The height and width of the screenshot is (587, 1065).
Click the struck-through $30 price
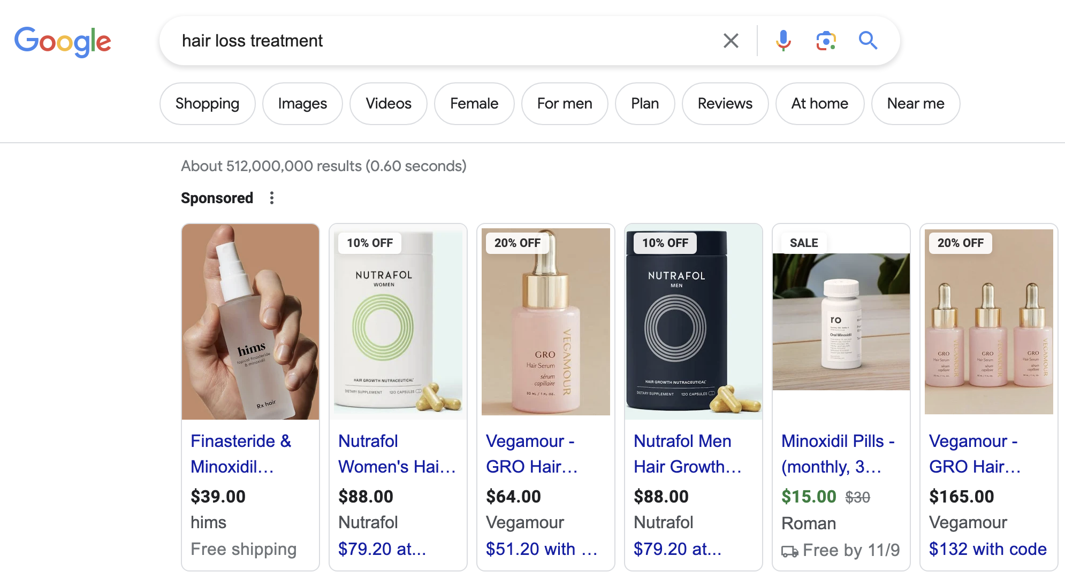[x=858, y=497]
